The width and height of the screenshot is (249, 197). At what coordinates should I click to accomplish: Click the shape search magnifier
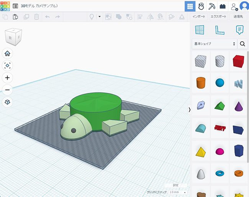242,44
